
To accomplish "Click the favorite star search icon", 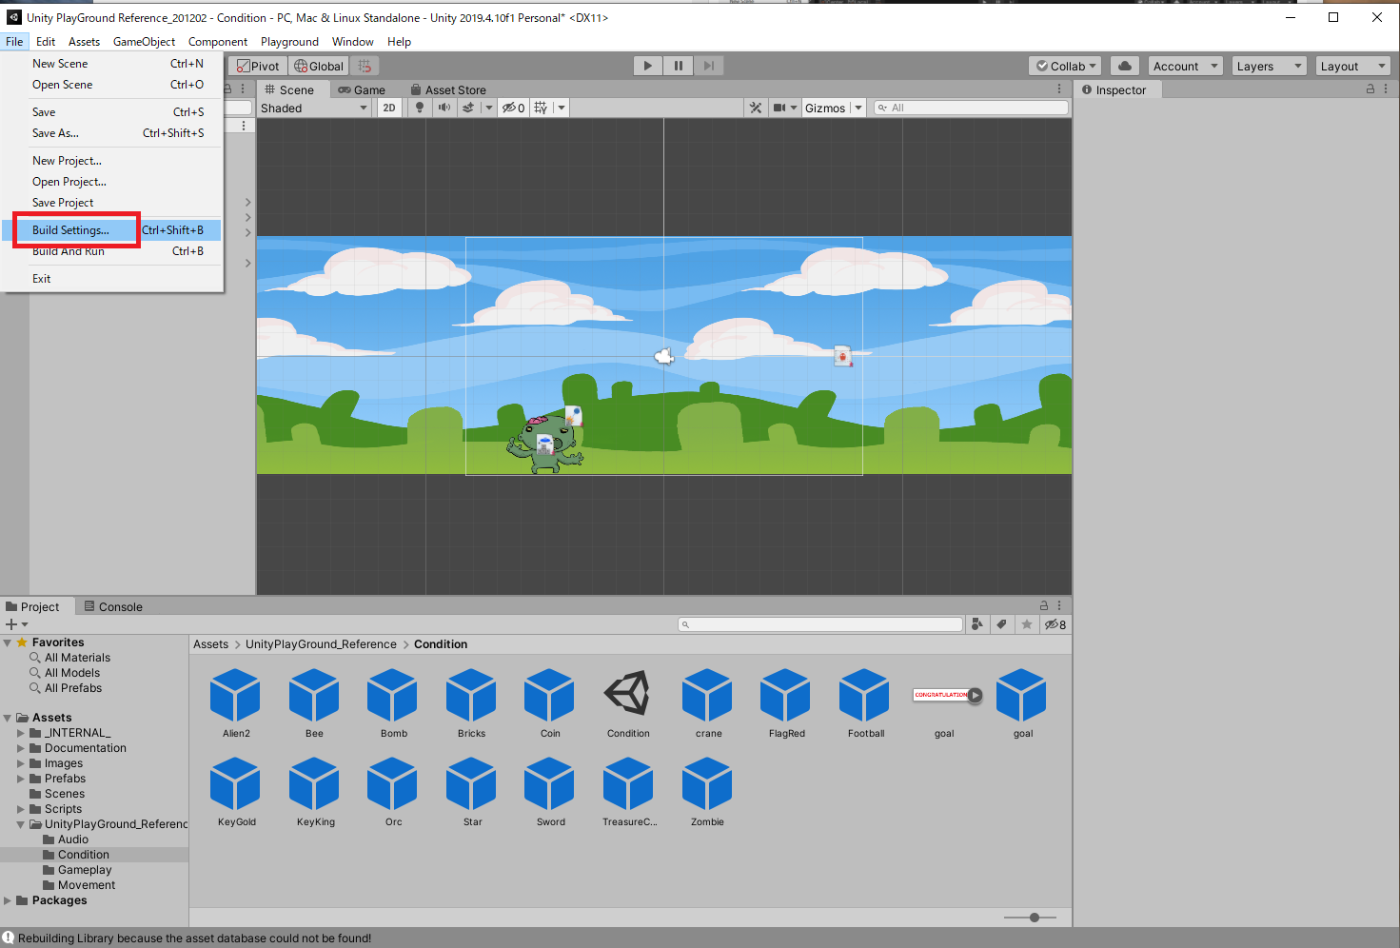I will [1026, 624].
